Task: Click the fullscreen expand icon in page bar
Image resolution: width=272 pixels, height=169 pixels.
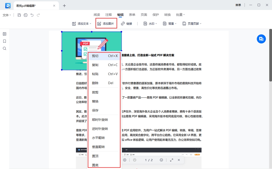Action: (x=172, y=160)
